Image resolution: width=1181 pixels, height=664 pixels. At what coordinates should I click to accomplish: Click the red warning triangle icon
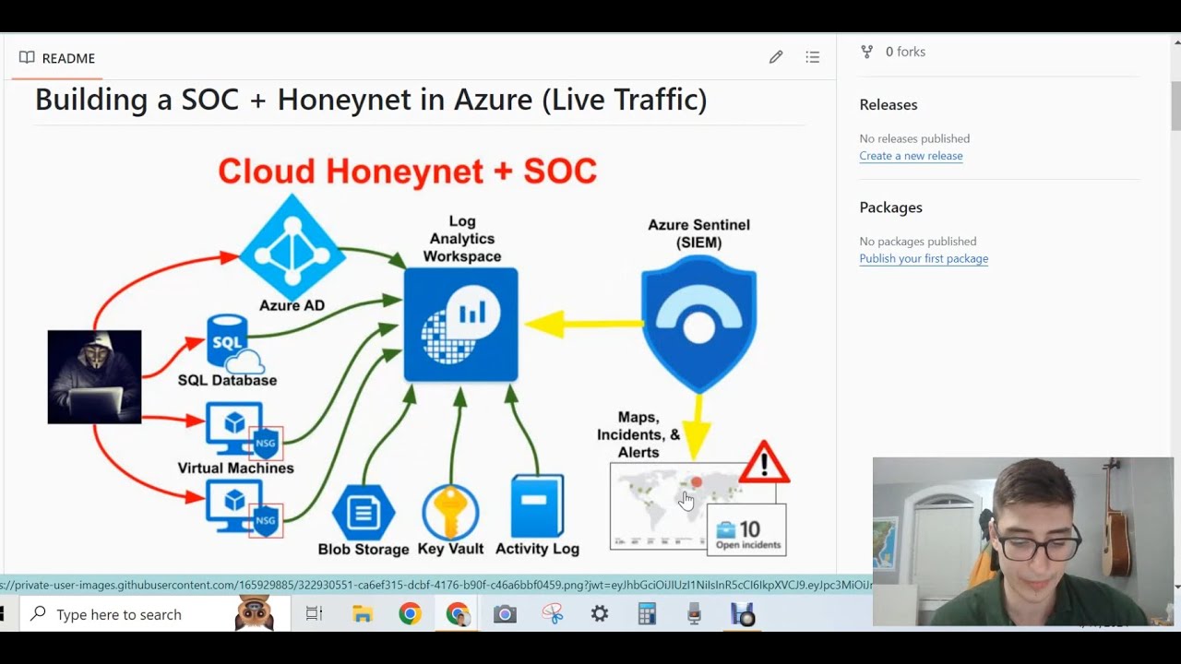point(764,462)
